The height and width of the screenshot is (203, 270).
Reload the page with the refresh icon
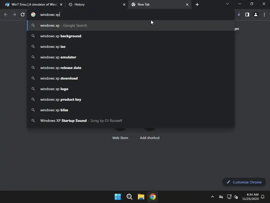pos(23,15)
